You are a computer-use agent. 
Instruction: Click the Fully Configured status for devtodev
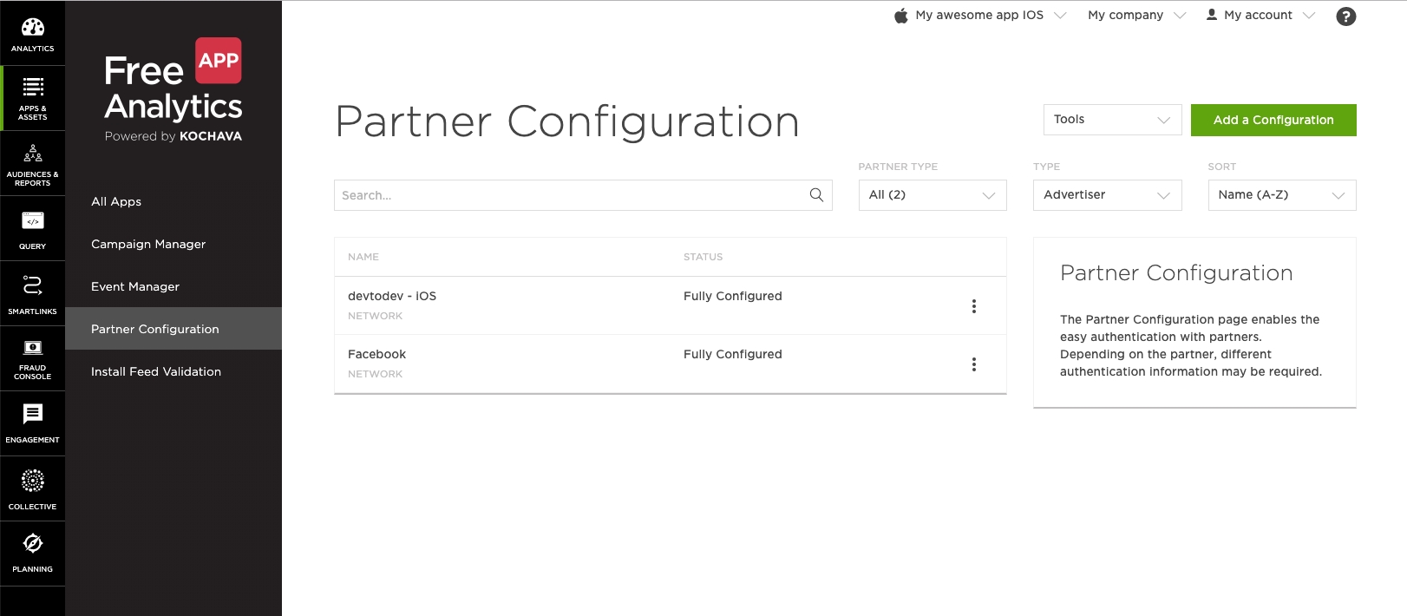tap(733, 296)
